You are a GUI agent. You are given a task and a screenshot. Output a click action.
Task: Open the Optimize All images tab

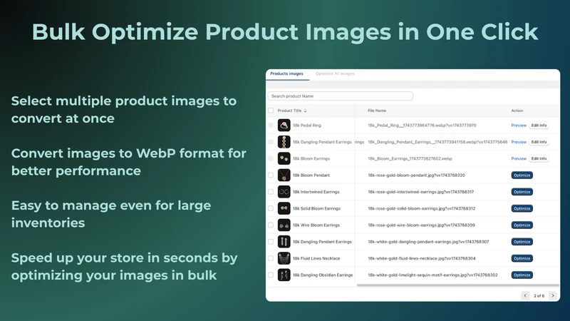(335, 73)
